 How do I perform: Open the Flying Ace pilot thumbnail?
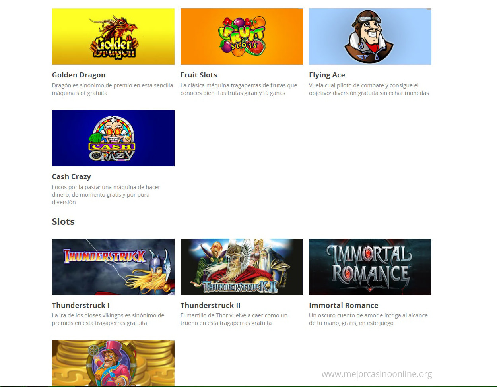[370, 37]
